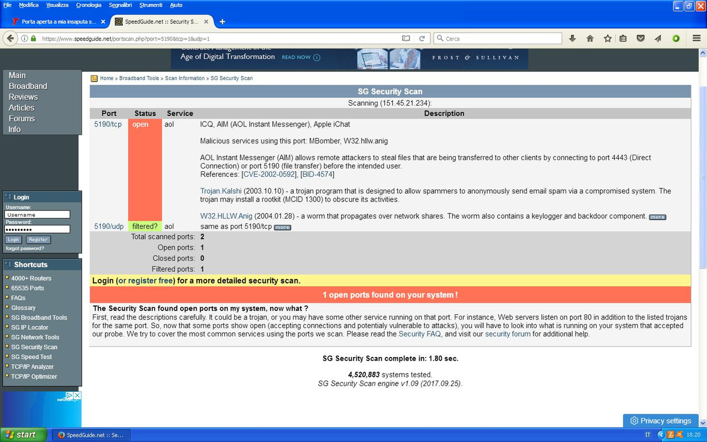Open Broadband Tools breadcrumb link
Viewport: 707px width, 442px height.
(x=139, y=78)
